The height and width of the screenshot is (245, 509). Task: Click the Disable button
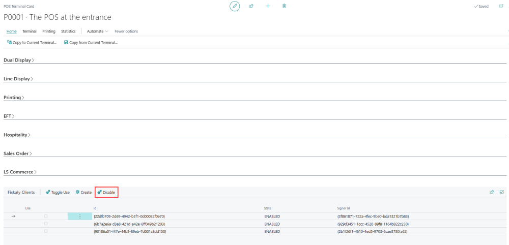point(106,192)
